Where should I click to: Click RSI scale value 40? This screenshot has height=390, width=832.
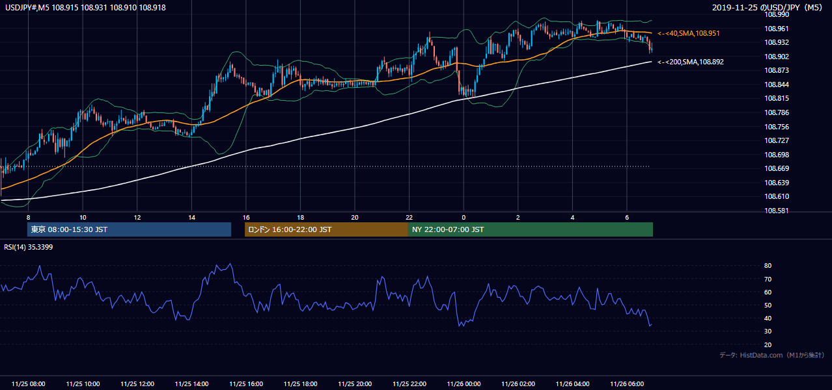pos(768,318)
